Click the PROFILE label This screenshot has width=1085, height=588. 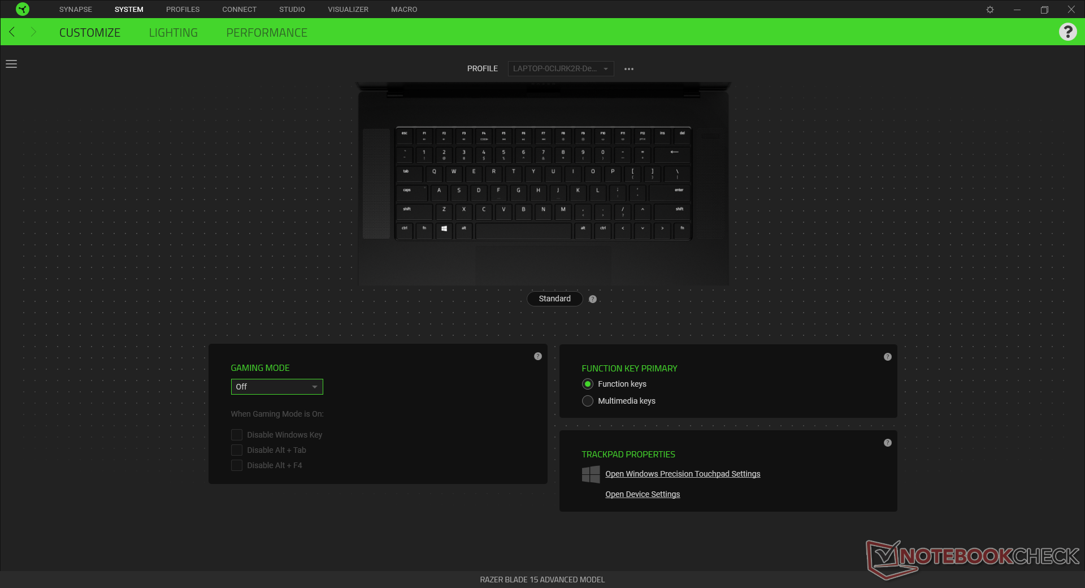(483, 68)
